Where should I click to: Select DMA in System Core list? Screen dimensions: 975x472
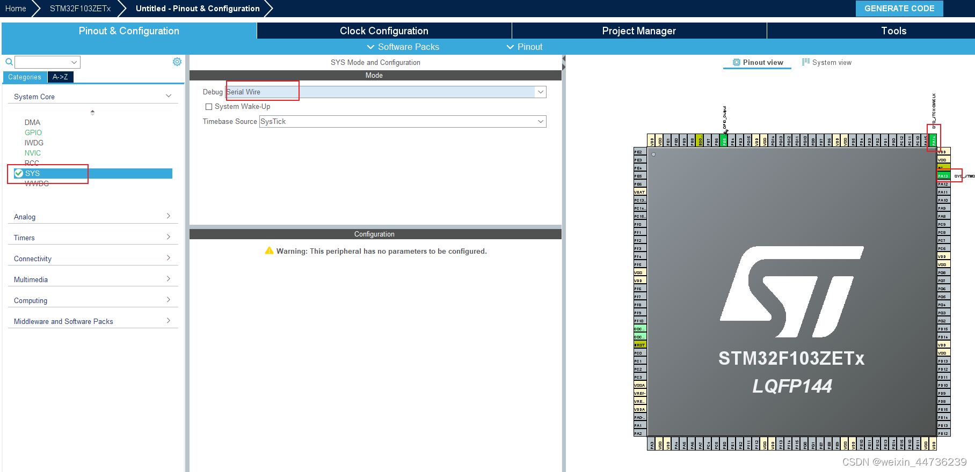click(32, 122)
